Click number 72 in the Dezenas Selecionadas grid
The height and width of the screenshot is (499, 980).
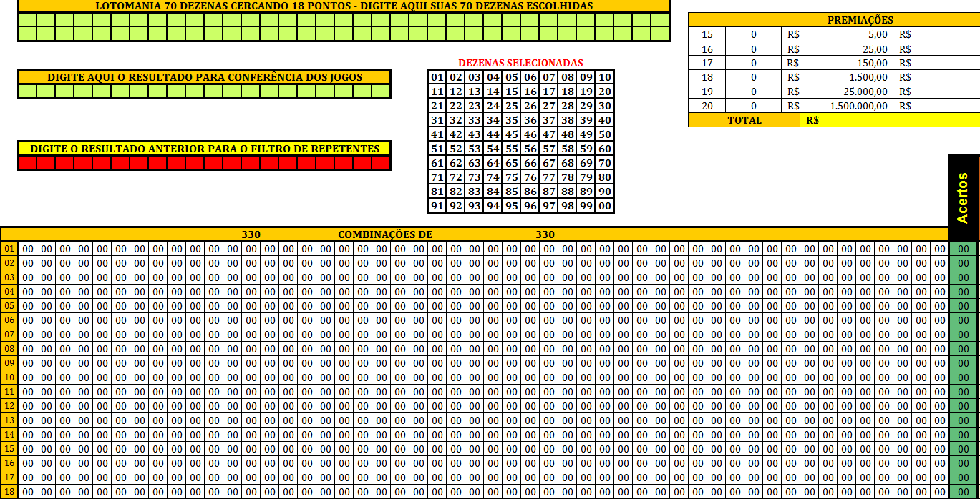click(x=456, y=177)
